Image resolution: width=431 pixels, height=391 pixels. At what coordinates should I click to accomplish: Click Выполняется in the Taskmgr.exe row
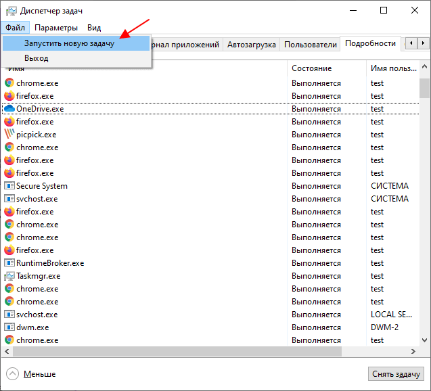316,276
